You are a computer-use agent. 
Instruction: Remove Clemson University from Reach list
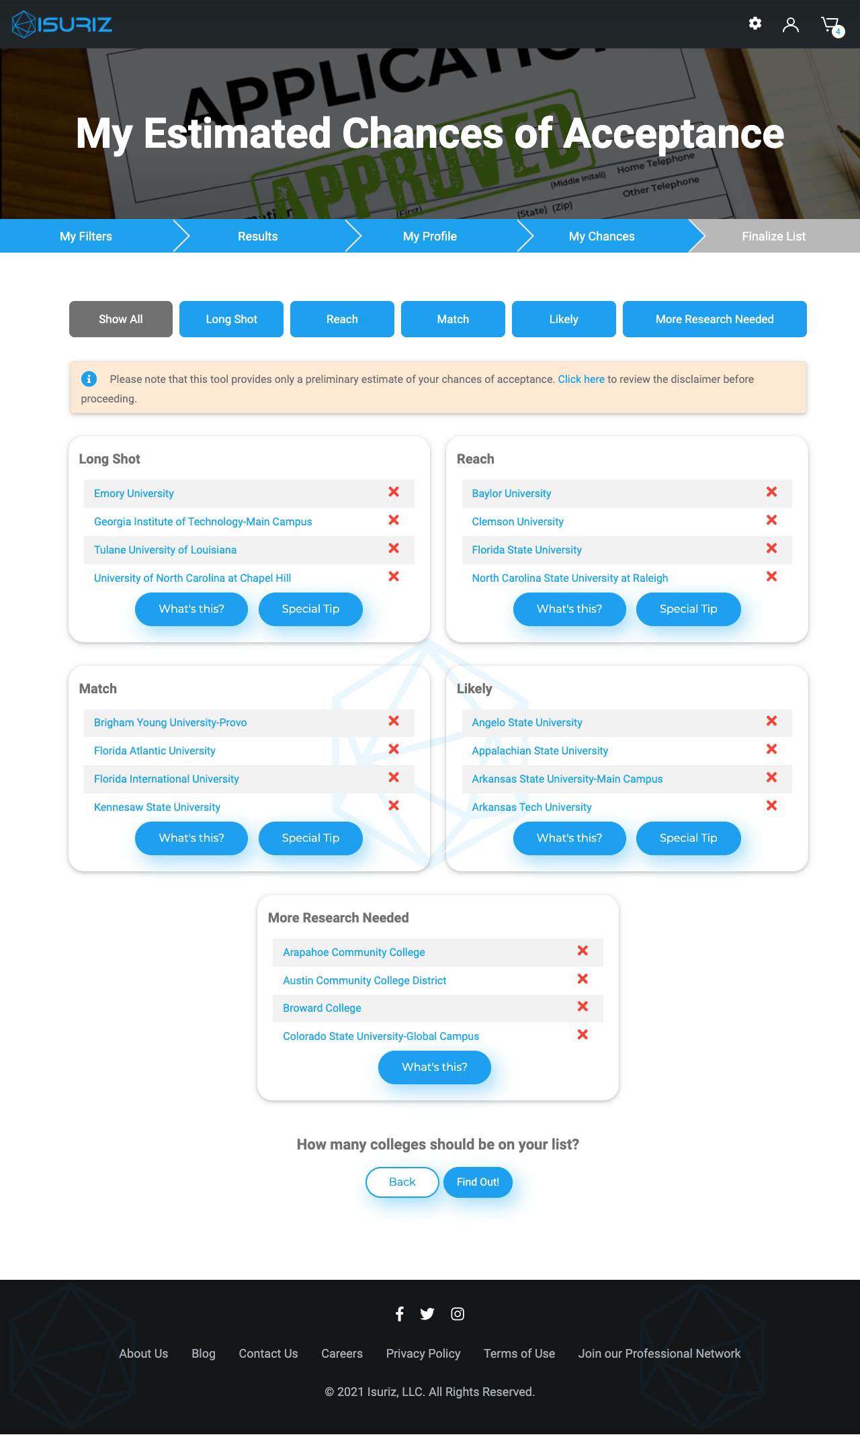(x=771, y=521)
